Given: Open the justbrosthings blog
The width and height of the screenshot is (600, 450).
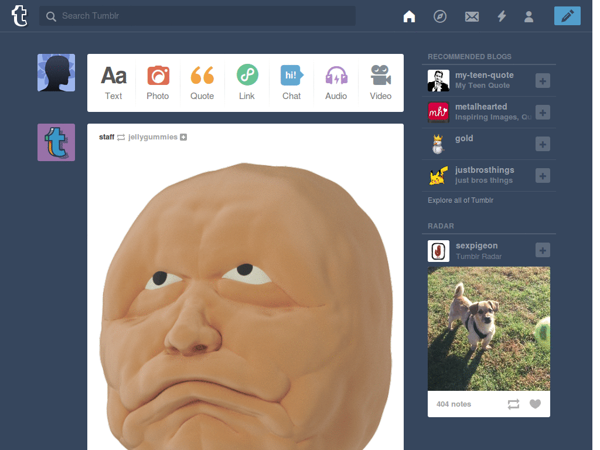Looking at the screenshot, I should pyautogui.click(x=485, y=170).
